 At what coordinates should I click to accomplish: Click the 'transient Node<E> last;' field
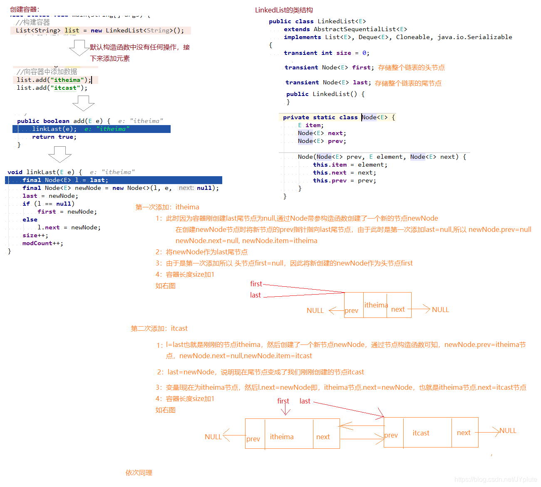point(328,82)
